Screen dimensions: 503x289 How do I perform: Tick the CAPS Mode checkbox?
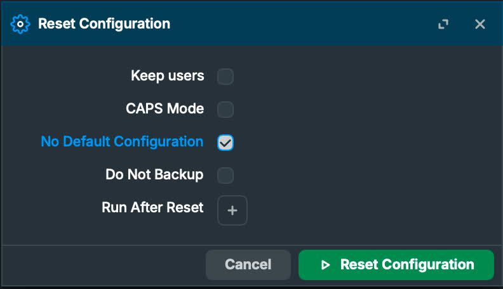click(225, 110)
